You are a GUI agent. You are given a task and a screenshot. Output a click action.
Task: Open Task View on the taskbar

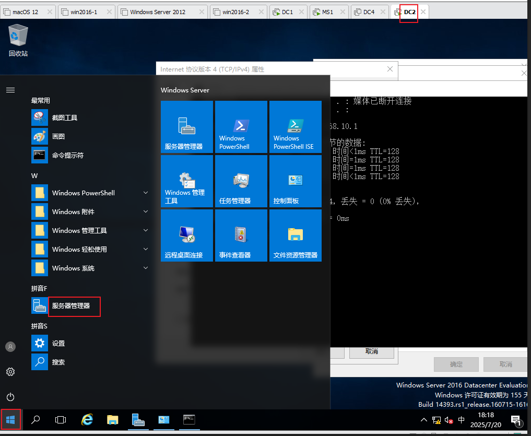[x=61, y=420]
